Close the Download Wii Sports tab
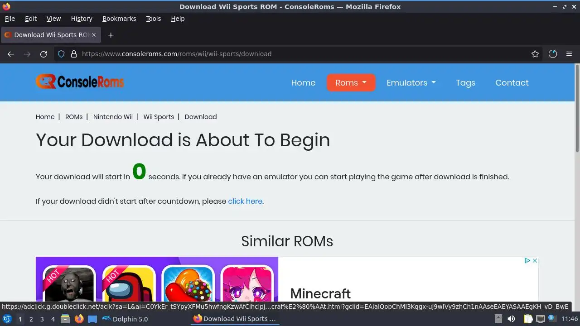The height and width of the screenshot is (326, 580). (94, 35)
